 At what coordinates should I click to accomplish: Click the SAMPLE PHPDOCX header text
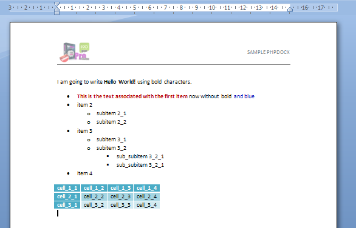pos(268,52)
